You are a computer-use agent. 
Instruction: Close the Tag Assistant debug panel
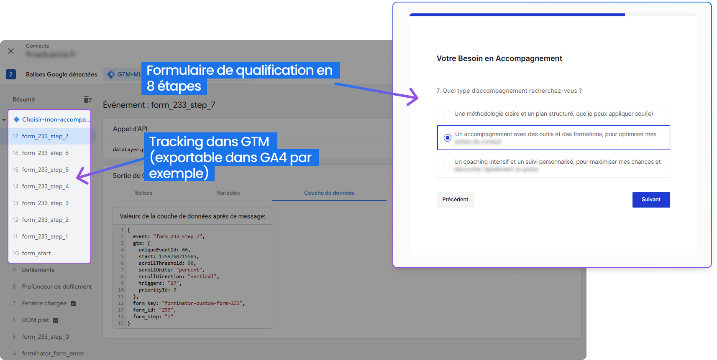[11, 51]
